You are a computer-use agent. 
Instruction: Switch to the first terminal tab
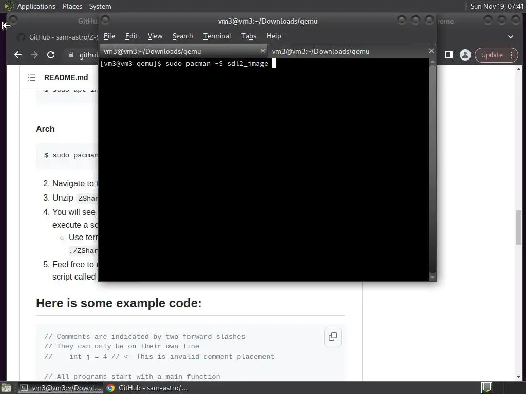click(183, 51)
